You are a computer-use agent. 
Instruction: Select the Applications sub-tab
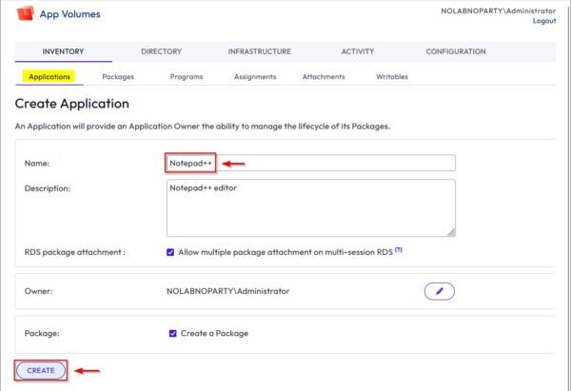pyautogui.click(x=49, y=77)
